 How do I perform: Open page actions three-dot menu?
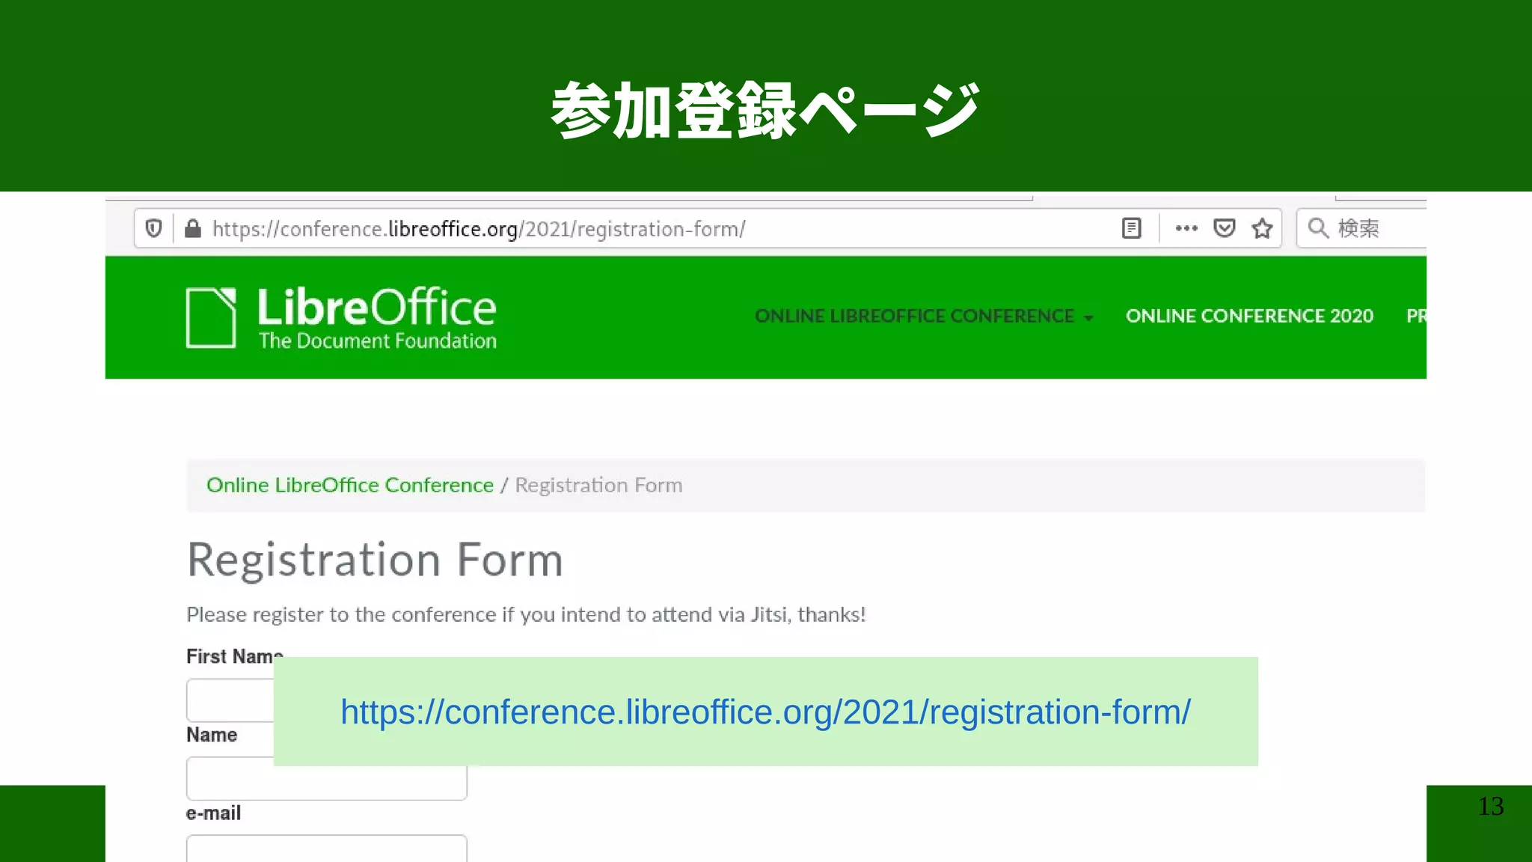coord(1186,228)
